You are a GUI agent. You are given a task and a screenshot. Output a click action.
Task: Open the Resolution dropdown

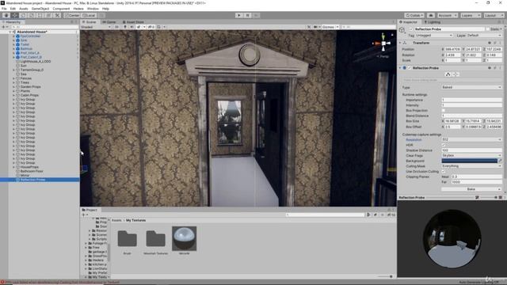(x=471, y=139)
